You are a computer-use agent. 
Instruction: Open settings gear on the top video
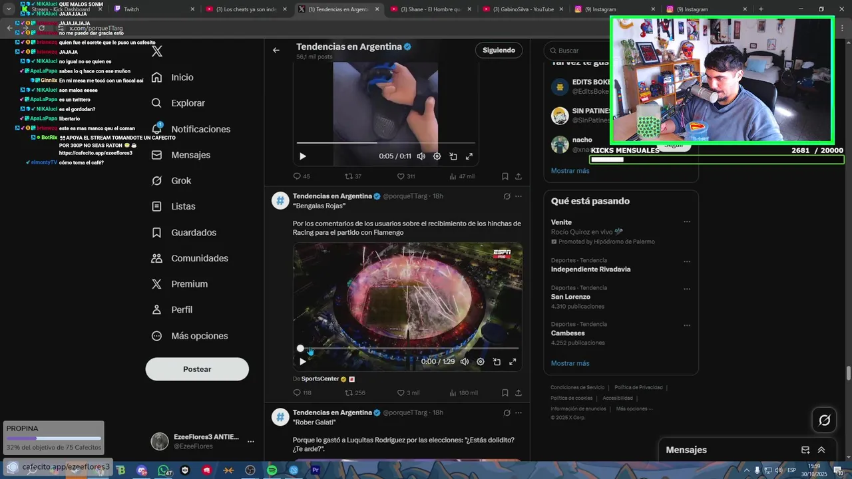pyautogui.click(x=437, y=156)
